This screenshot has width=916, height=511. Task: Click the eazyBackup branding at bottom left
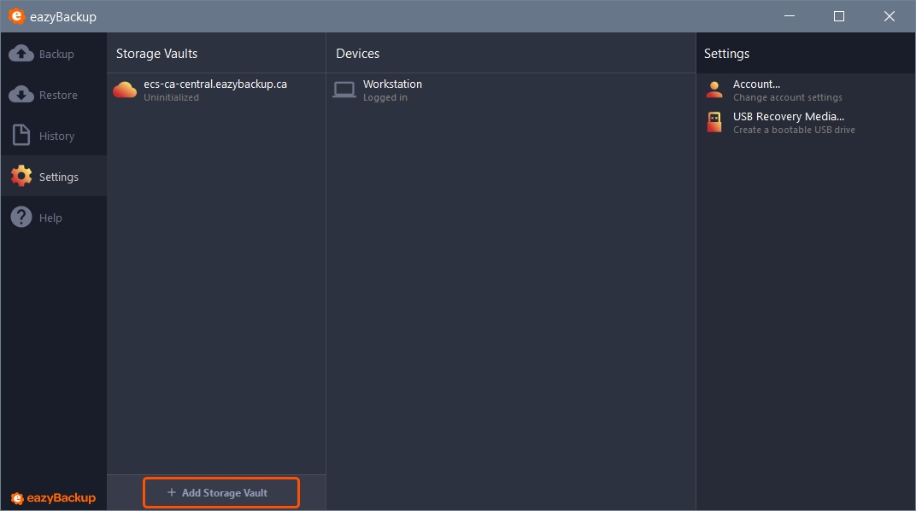pyautogui.click(x=53, y=497)
